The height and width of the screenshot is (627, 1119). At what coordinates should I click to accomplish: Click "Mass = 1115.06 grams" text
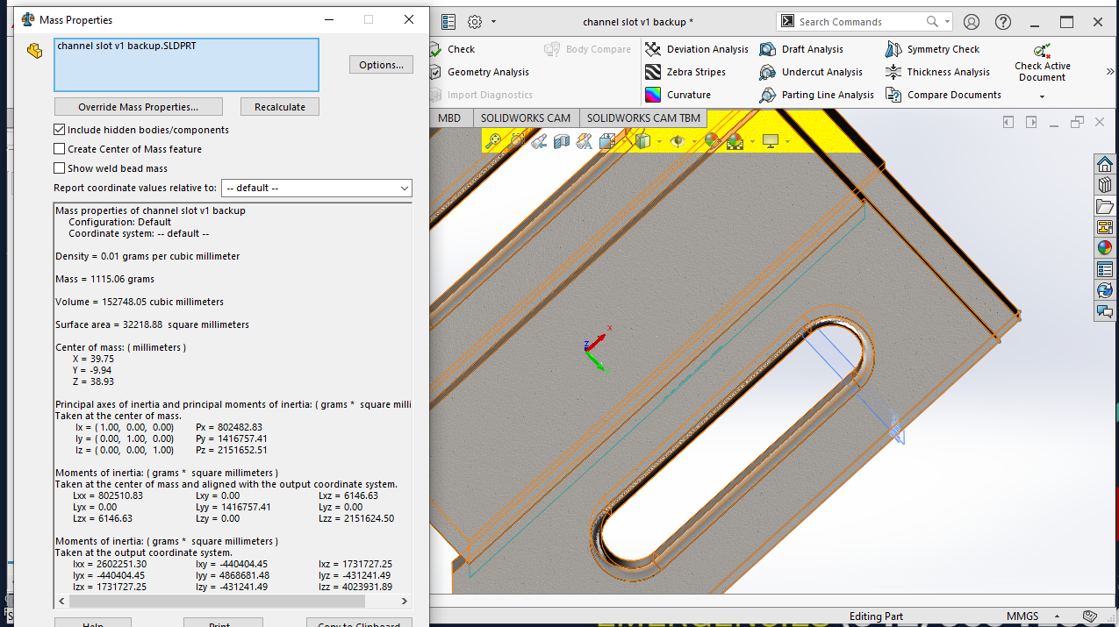coord(104,279)
